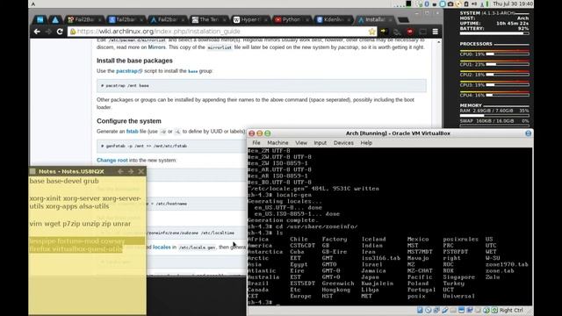562x316 pixels.
Task: Open the VirtualBox Help menu
Action: 366,142
